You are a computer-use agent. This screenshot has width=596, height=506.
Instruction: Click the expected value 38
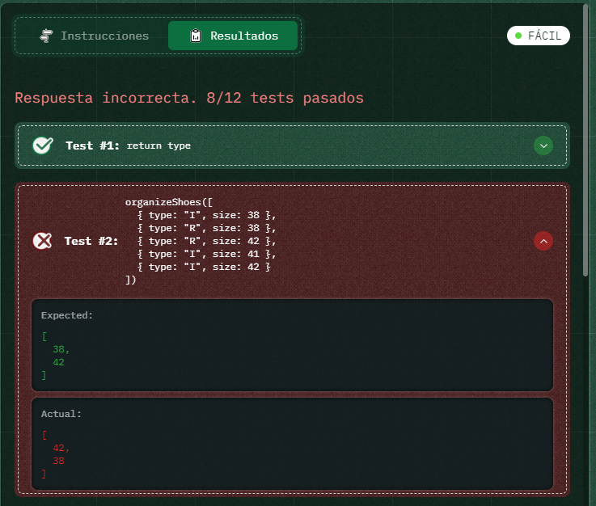(x=58, y=349)
